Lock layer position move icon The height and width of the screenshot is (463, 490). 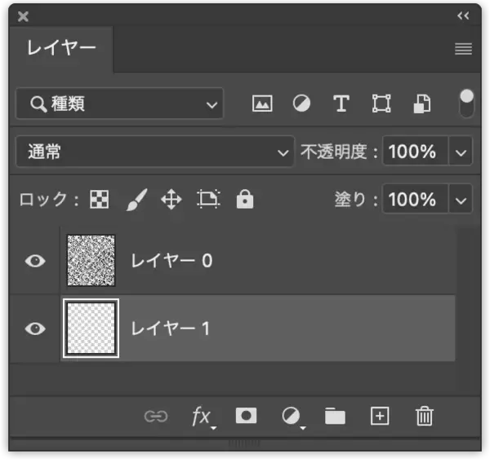171,200
